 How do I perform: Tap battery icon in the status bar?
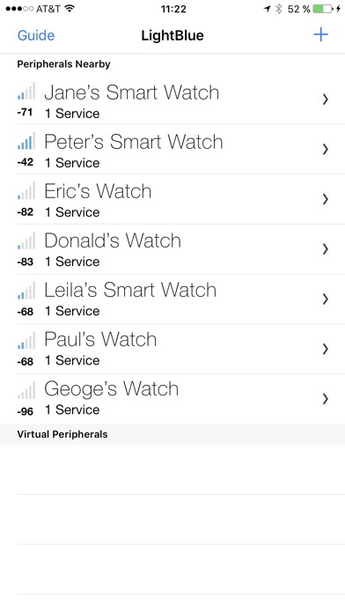[x=323, y=9]
